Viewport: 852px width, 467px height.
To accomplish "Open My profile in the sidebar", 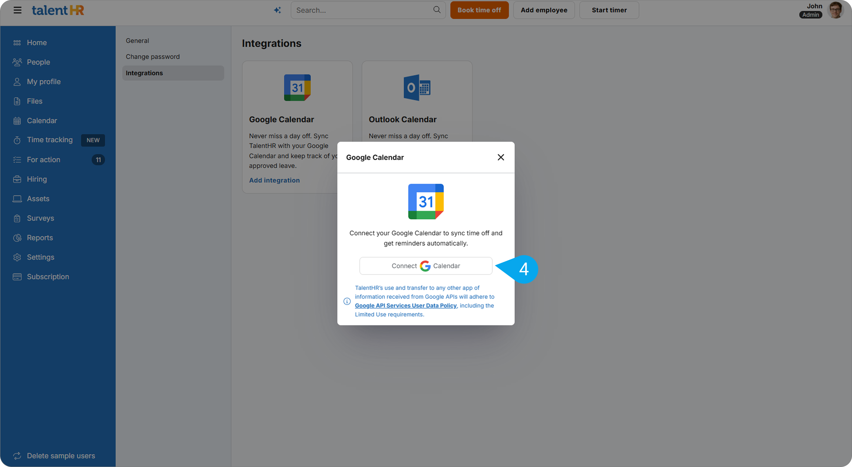I will 44,82.
